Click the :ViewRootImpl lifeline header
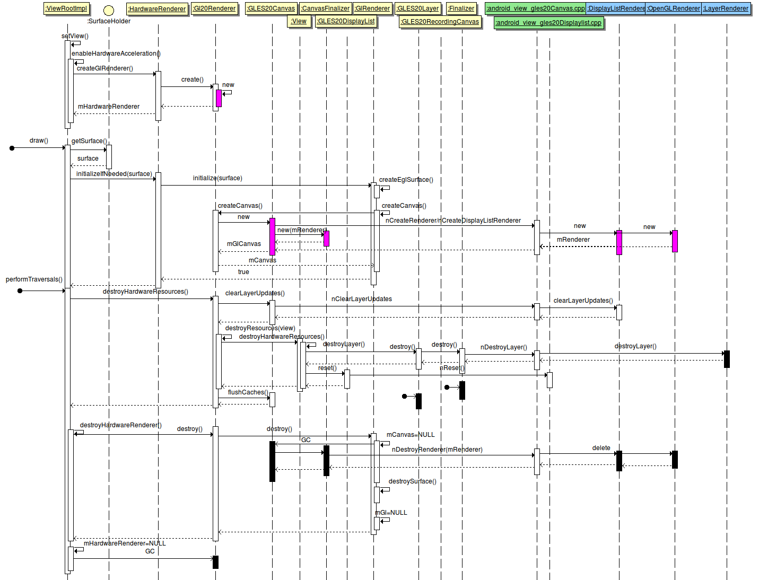This screenshot has width=759, height=580. point(66,8)
